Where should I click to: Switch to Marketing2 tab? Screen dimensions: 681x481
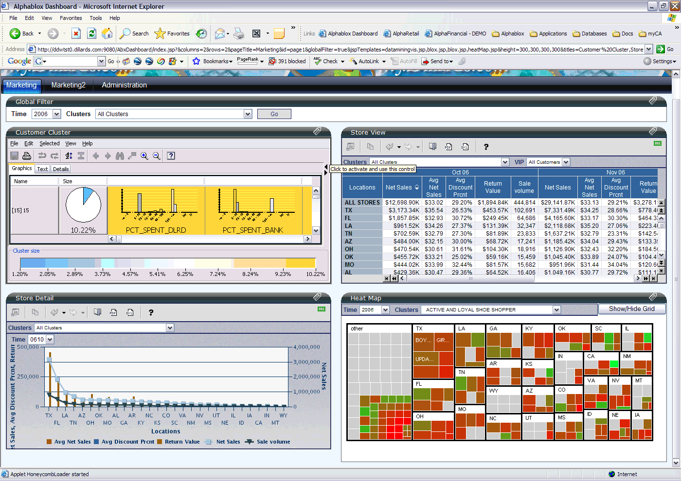pos(69,85)
